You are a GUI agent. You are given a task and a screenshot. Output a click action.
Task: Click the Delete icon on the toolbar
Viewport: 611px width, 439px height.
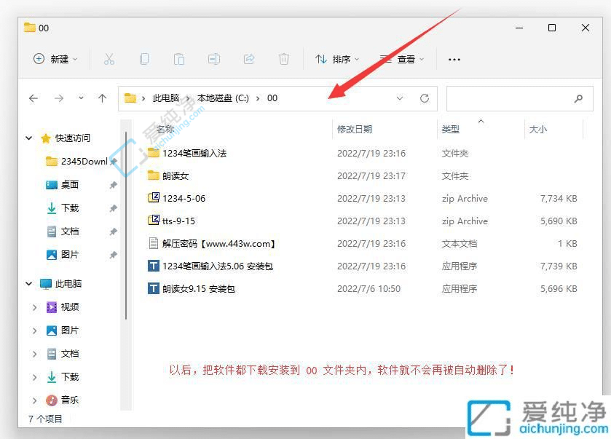coord(283,59)
